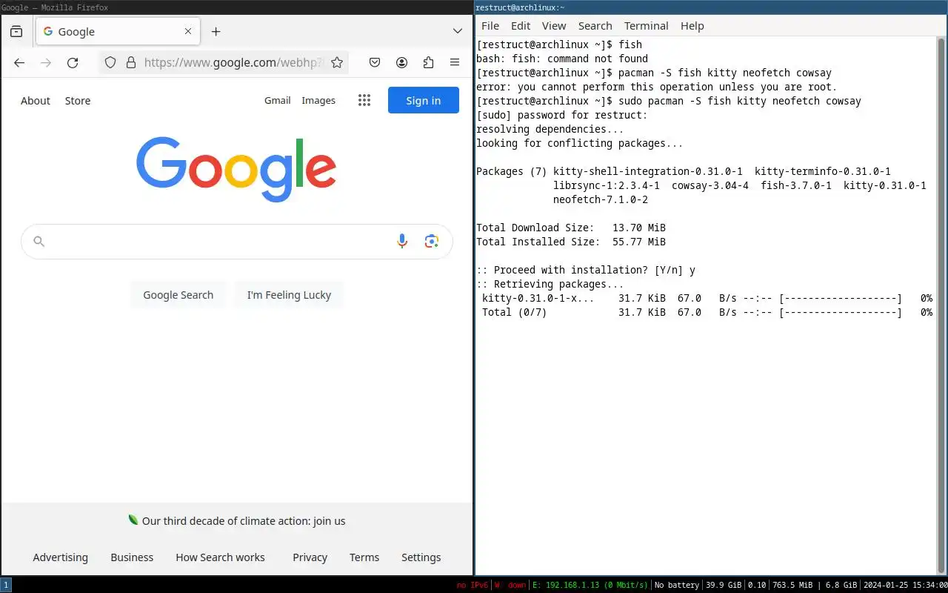Open the terminal Help menu

coord(692,26)
